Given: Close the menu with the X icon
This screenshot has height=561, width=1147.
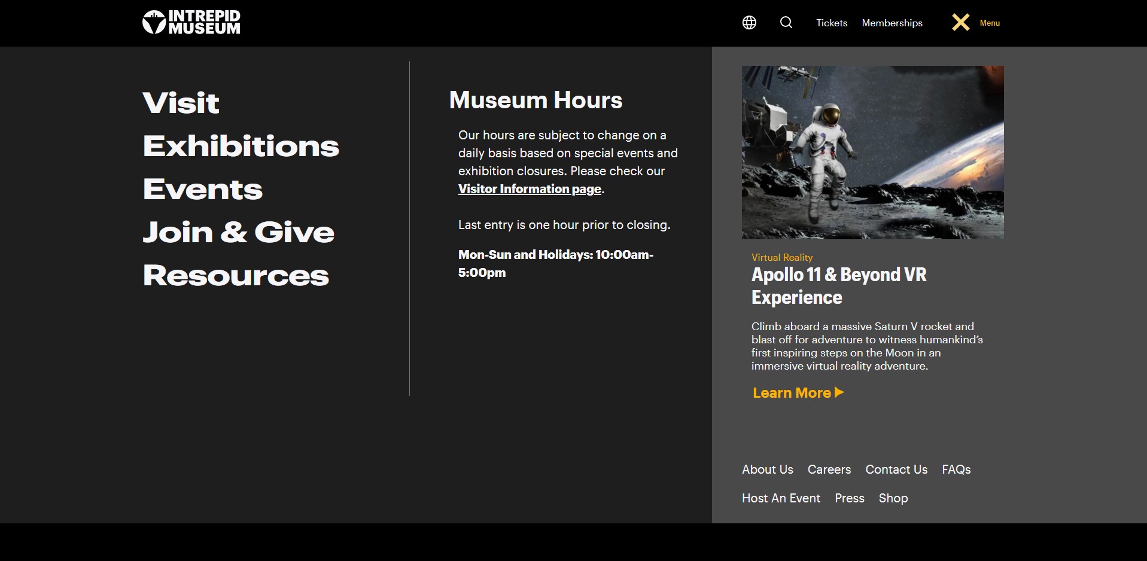Looking at the screenshot, I should coord(961,23).
